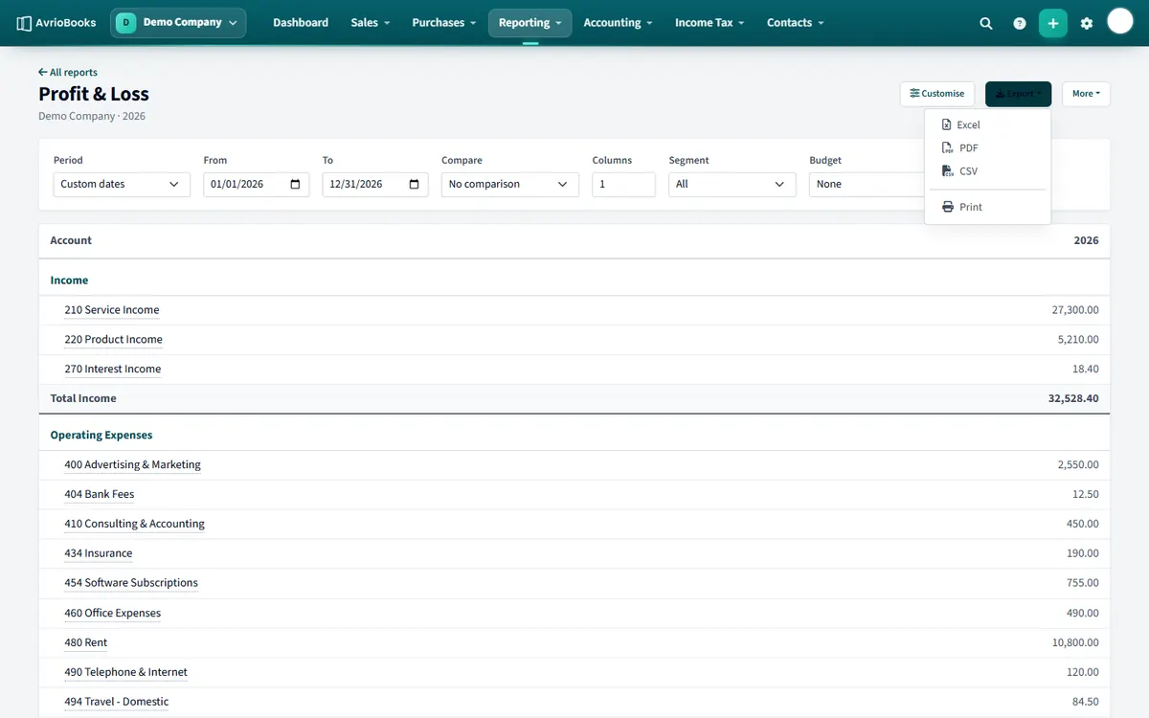
Task: Open the From date calendar picker icon
Action: coord(295,184)
